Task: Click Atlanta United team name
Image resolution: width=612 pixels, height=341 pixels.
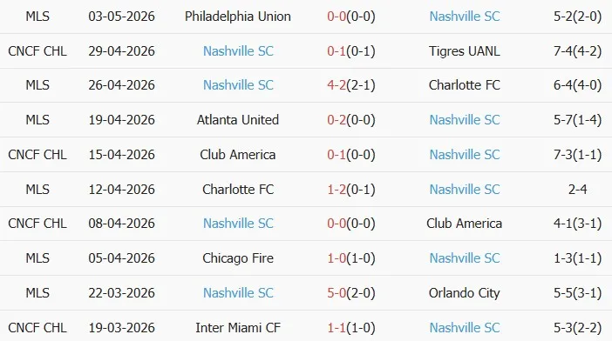Action: click(238, 119)
